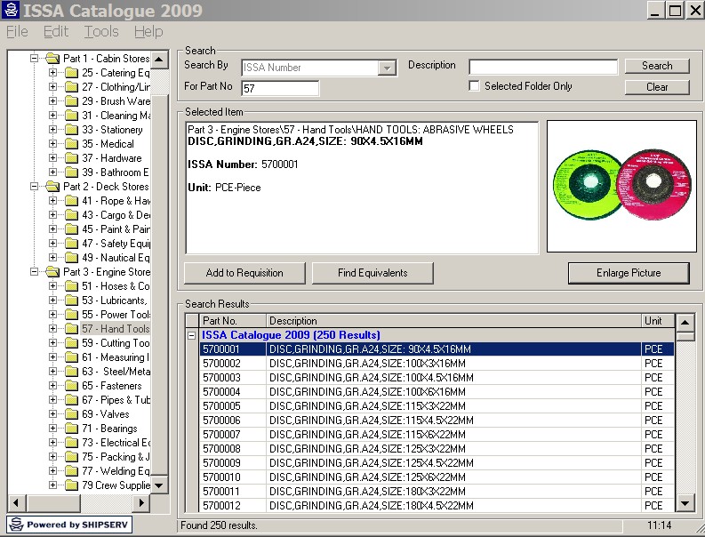This screenshot has width=705, height=537.
Task: Click the For Part No input field
Action: point(280,88)
